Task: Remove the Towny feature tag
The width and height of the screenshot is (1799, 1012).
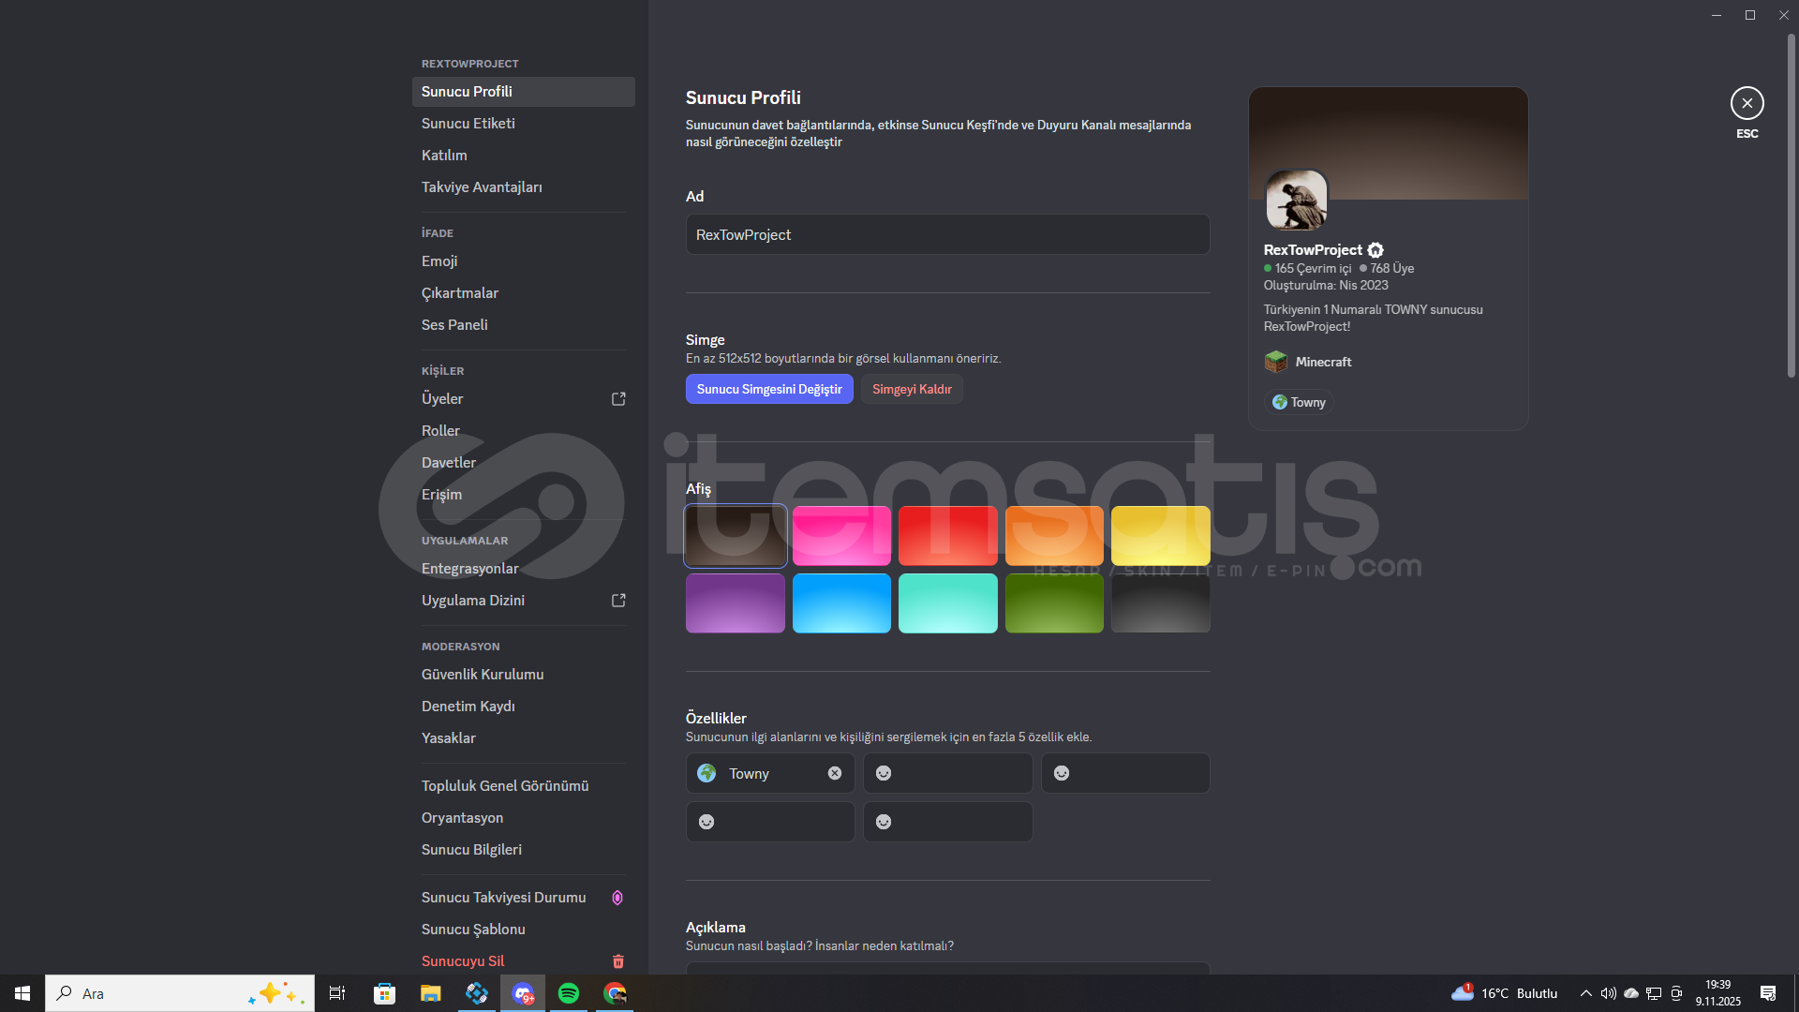Action: (834, 773)
